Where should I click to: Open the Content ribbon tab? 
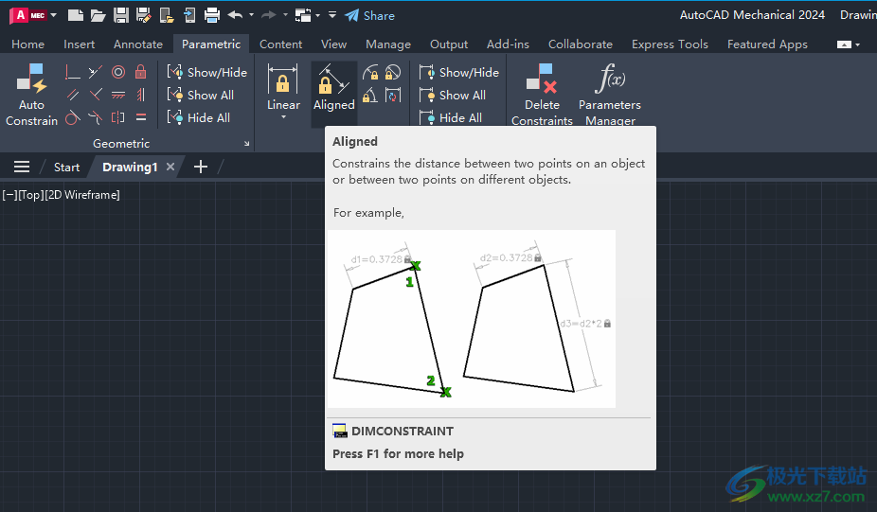point(280,44)
